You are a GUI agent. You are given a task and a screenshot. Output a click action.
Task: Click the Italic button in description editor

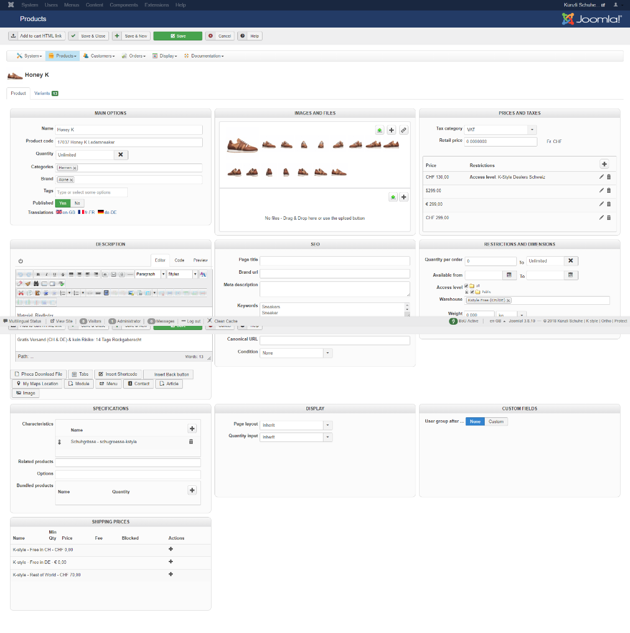tap(46, 274)
